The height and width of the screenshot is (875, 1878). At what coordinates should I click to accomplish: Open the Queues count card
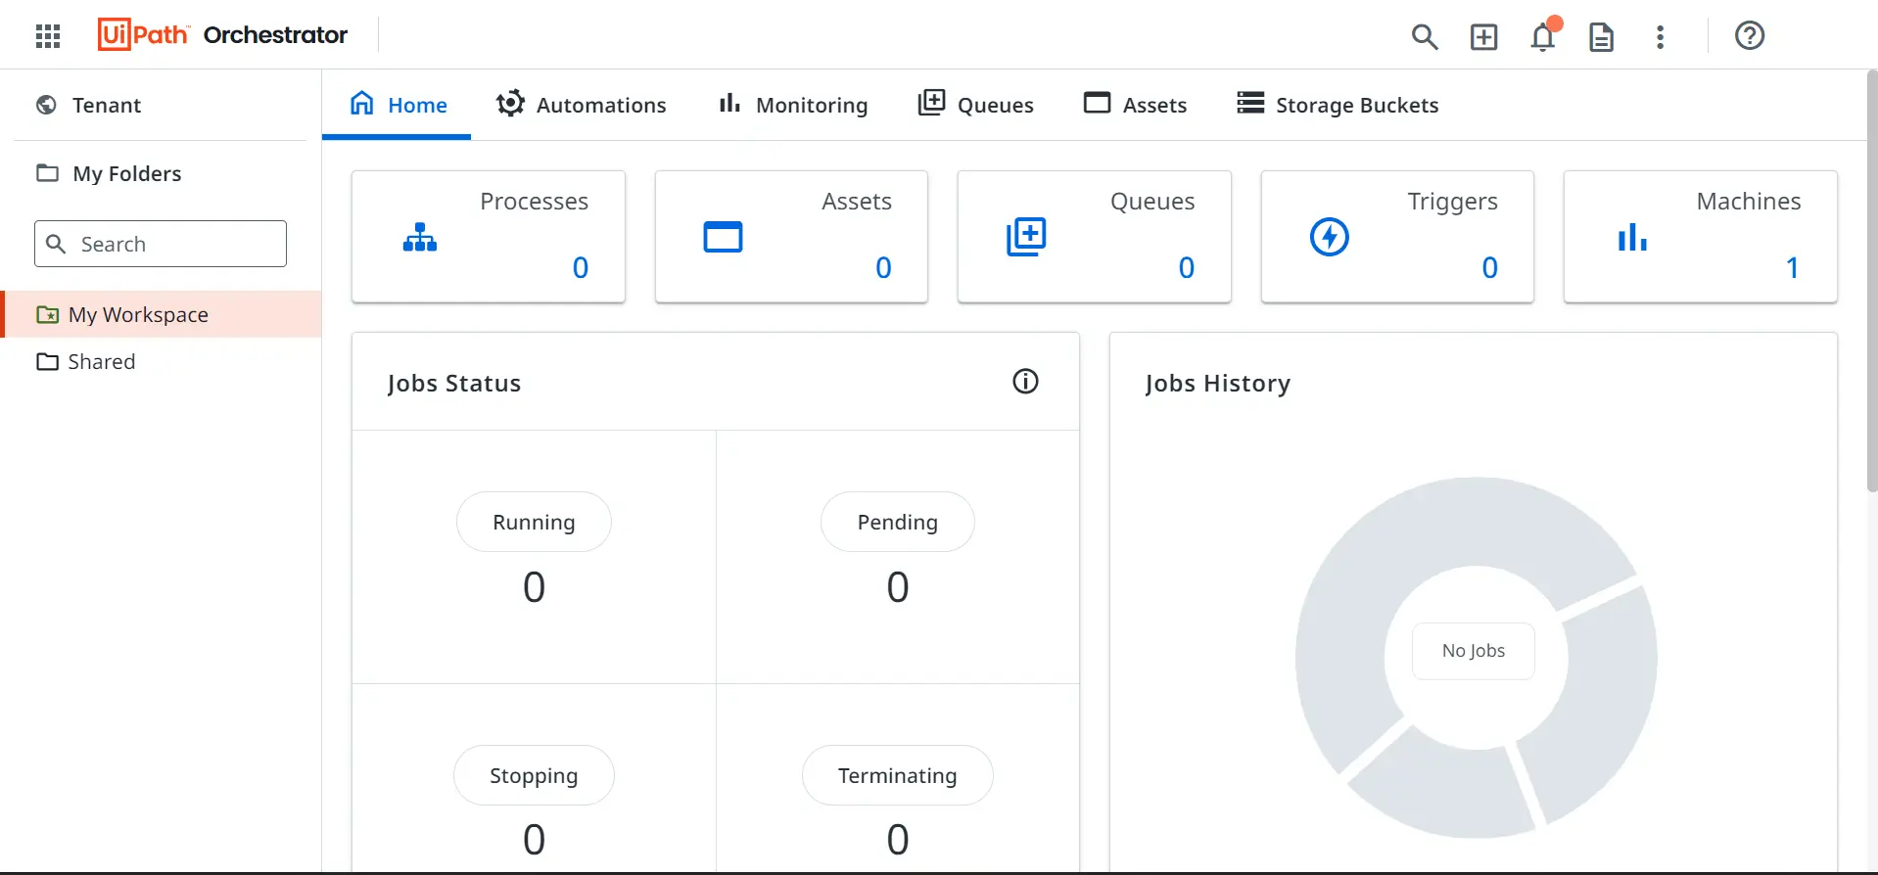click(x=1095, y=237)
